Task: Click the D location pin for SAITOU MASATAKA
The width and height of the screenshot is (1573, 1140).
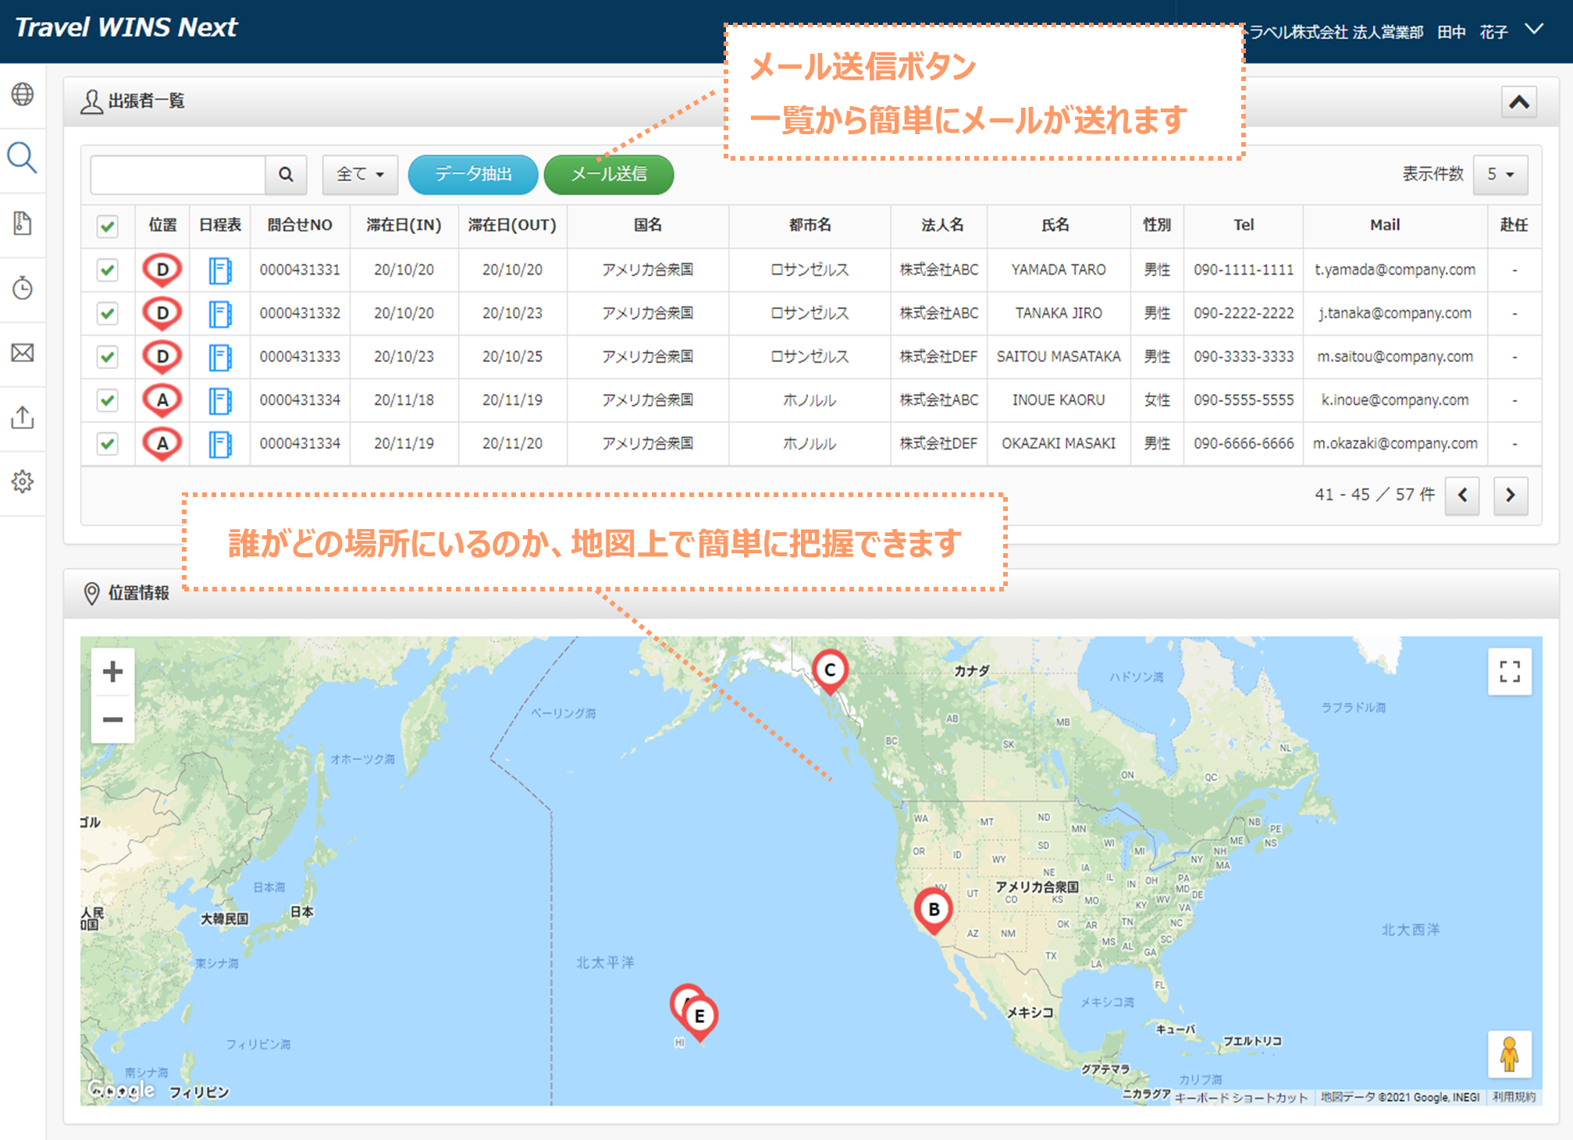Action: tap(162, 357)
